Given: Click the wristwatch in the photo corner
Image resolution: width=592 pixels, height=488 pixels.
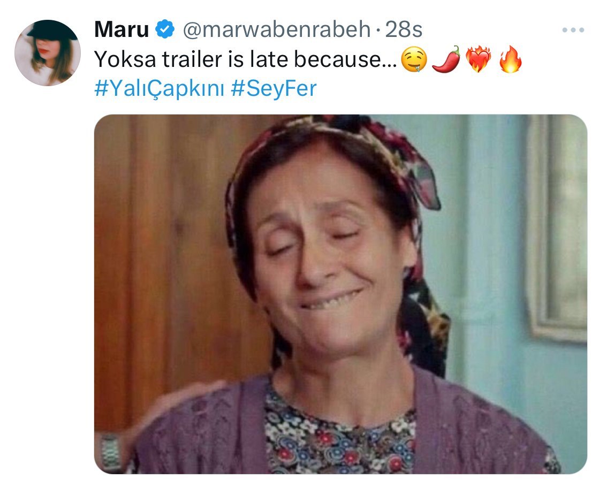Looking at the screenshot, I should coord(111,452).
